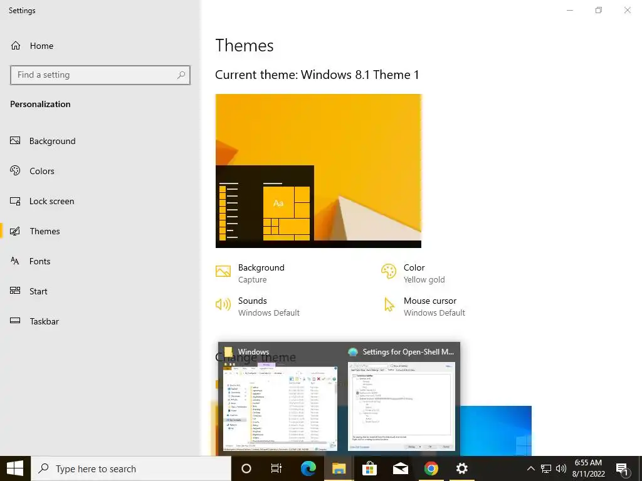Click the Taskbar icon in sidebar
The image size is (642, 481).
(15, 321)
